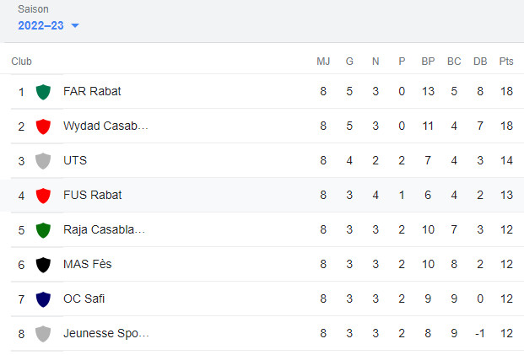Click the MAS Fès black shield icon
Screen dimensions: 524x355
click(43, 265)
